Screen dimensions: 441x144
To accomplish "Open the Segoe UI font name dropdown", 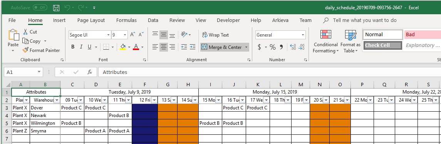I will pyautogui.click(x=108, y=35).
